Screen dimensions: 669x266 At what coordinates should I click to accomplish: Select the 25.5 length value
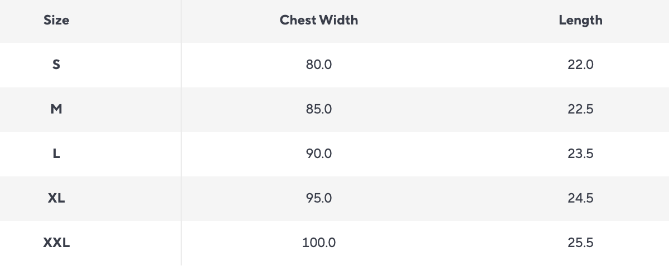pos(580,243)
